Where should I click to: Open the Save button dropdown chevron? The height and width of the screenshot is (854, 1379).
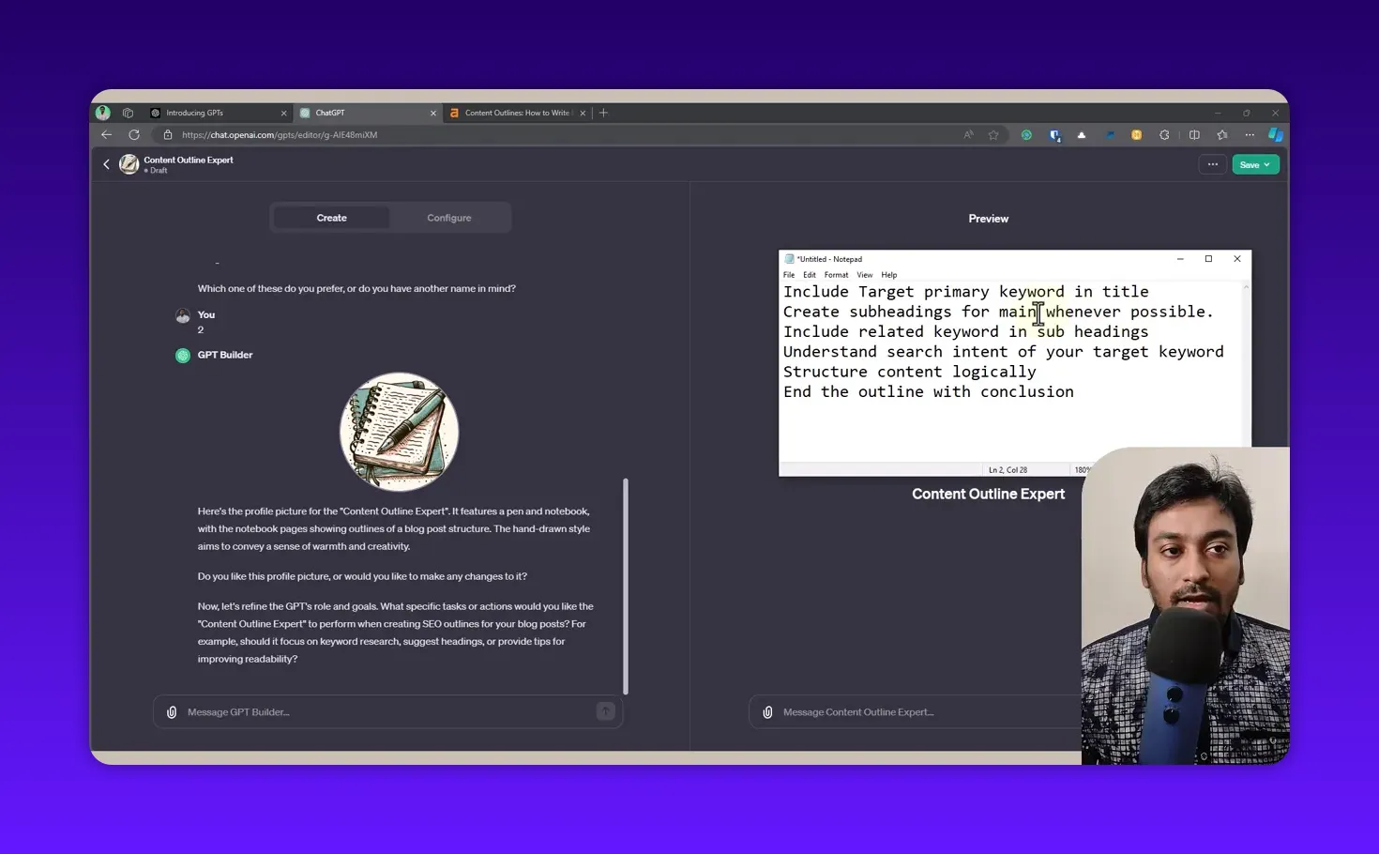tap(1267, 164)
